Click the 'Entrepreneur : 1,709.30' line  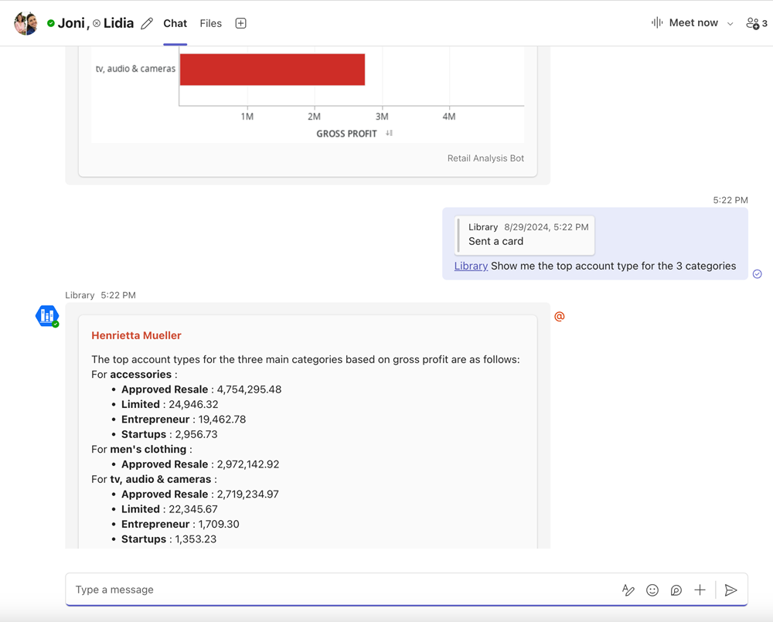(180, 524)
